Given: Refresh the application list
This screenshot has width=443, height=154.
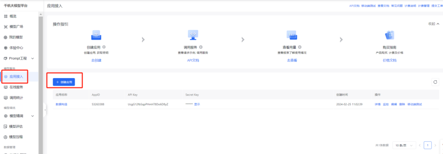Looking at the screenshot, I should 435,82.
